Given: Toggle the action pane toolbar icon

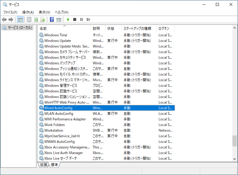Looking at the screenshot, I should pyautogui.click(x=59, y=20).
